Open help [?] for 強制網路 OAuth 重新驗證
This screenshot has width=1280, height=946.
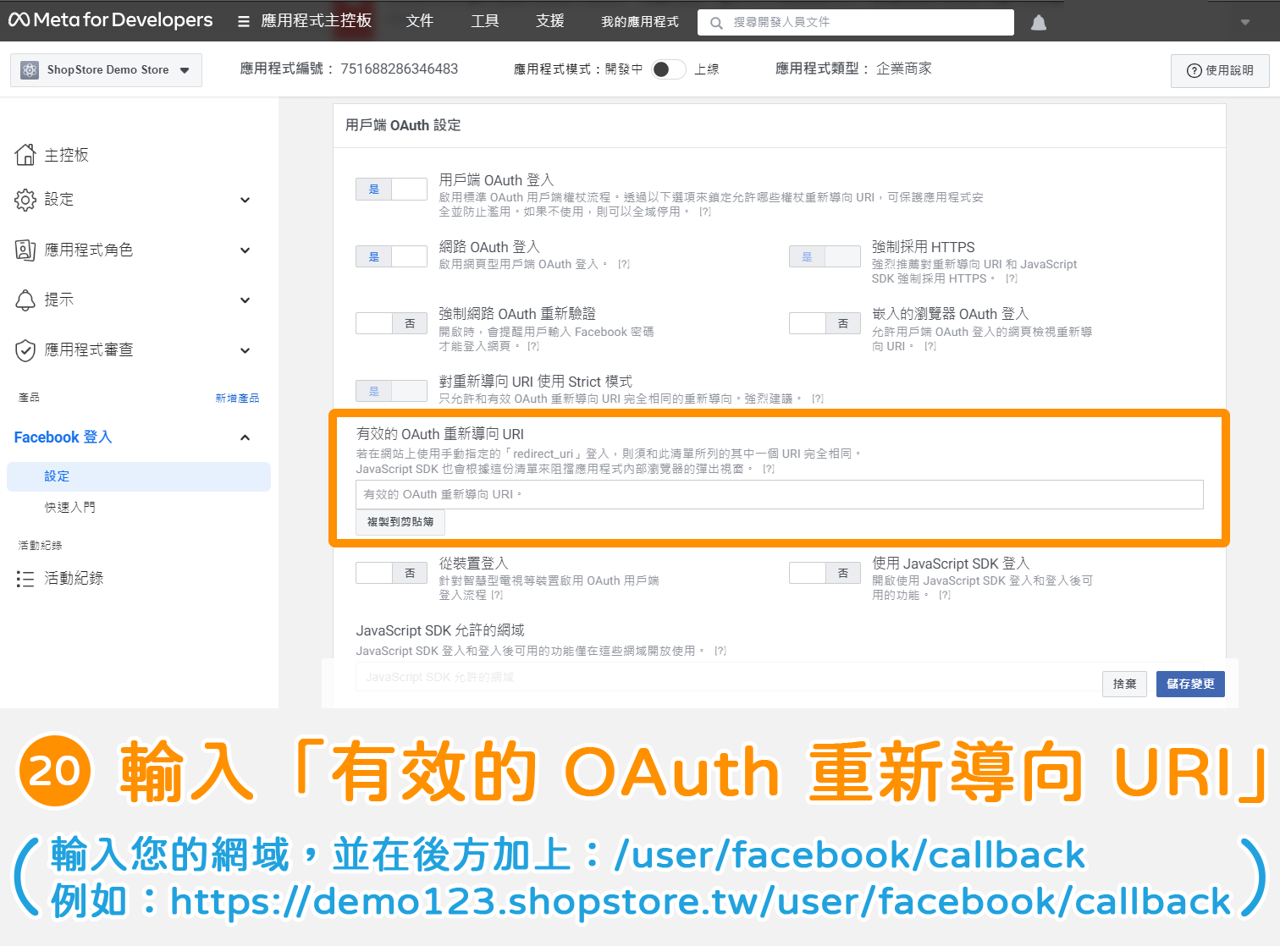pyautogui.click(x=533, y=346)
